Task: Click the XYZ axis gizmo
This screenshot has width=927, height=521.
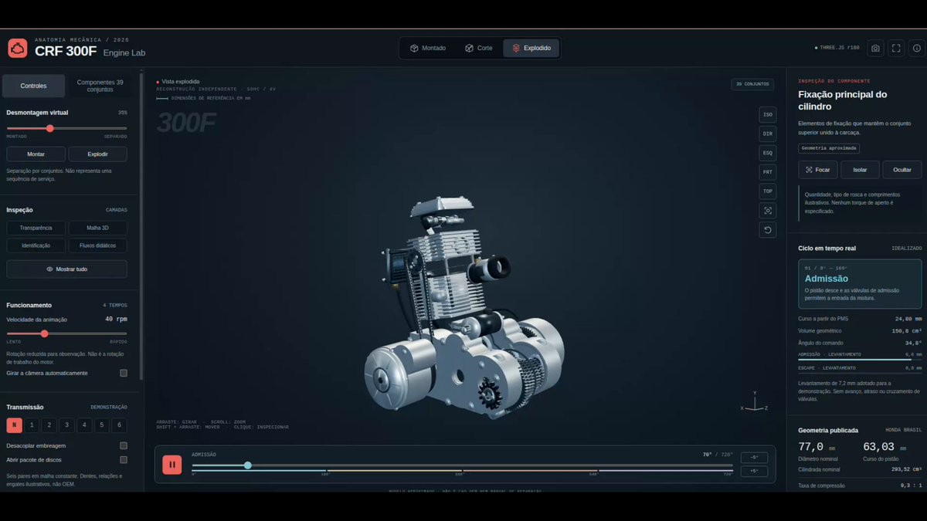Action: (x=755, y=402)
